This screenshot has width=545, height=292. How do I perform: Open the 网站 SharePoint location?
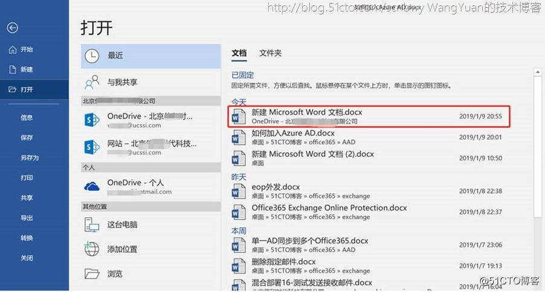click(151, 147)
